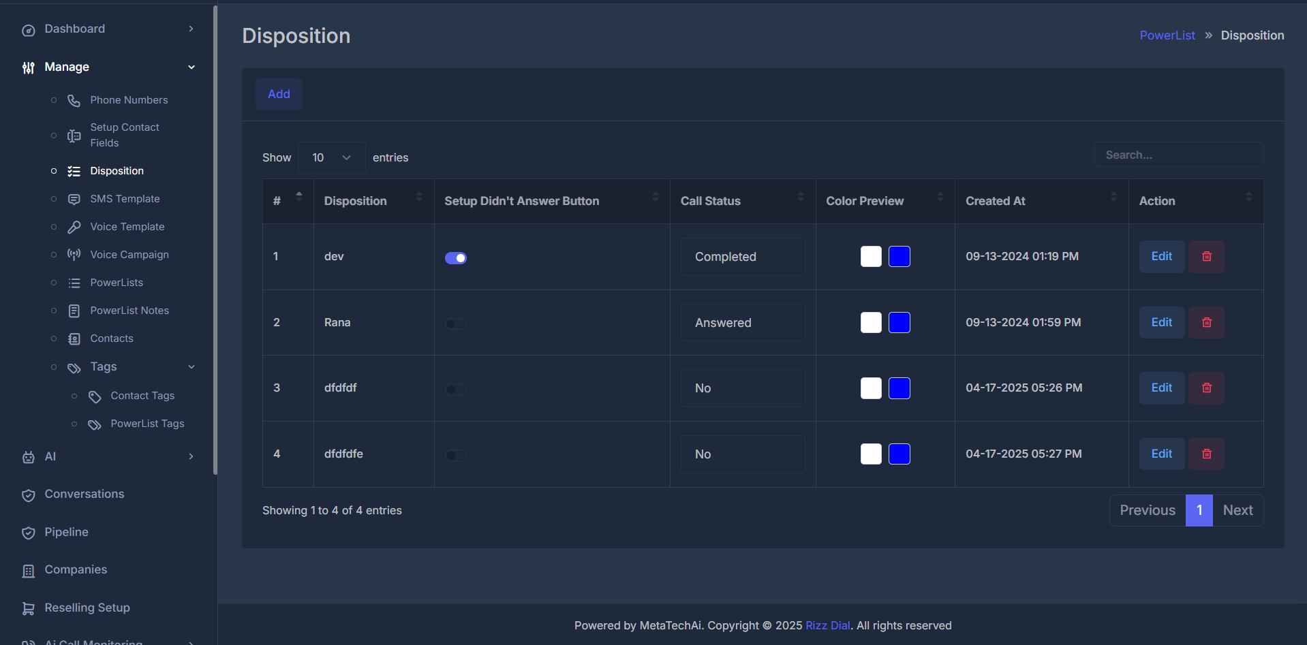Open the PowerList breadcrumb link
This screenshot has width=1307, height=645.
click(1167, 35)
